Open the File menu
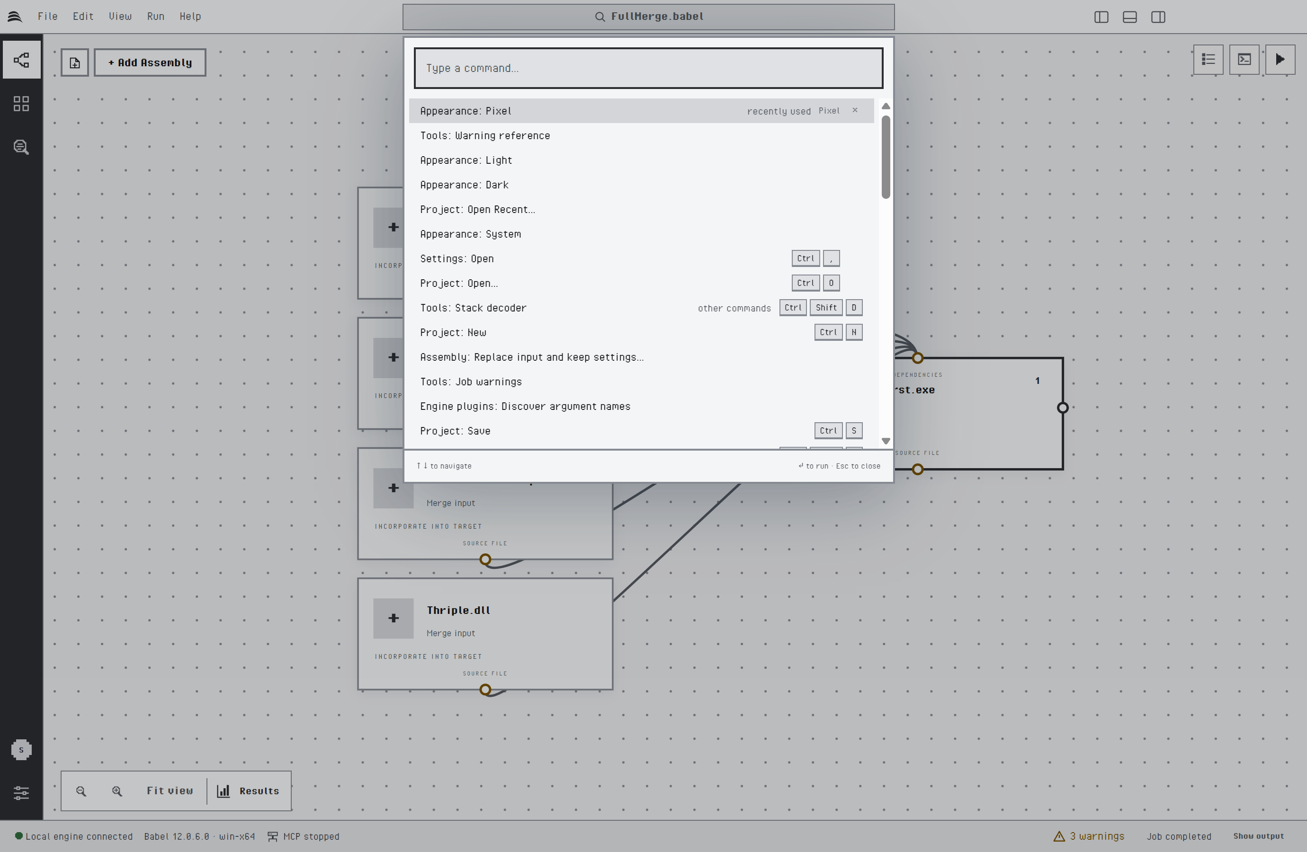 (x=48, y=17)
